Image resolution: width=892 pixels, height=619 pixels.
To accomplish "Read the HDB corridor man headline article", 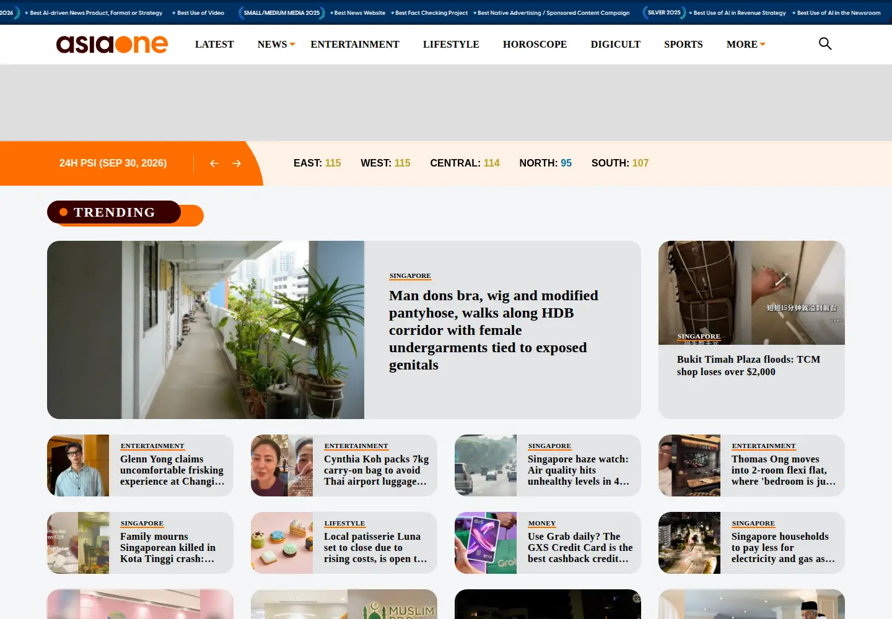I will coord(494,330).
